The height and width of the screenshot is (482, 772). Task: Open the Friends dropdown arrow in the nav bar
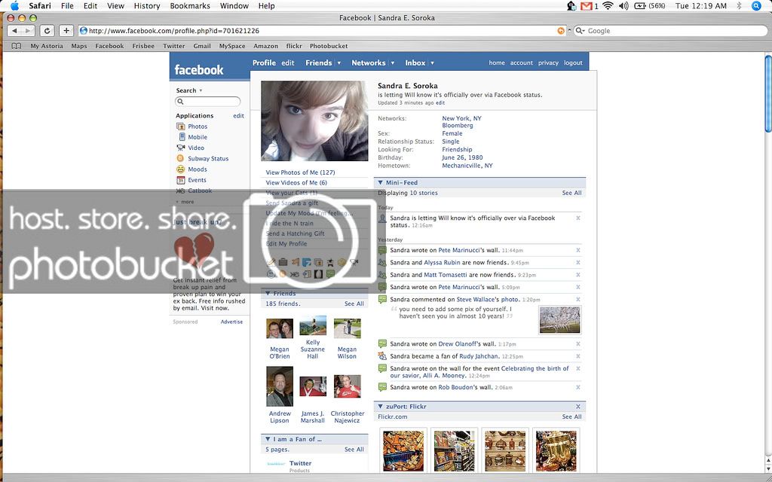(x=339, y=63)
